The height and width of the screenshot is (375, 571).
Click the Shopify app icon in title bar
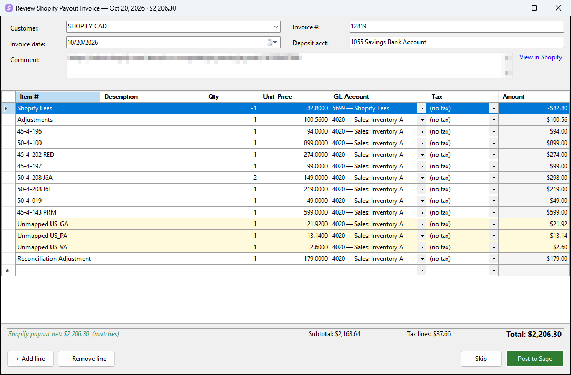click(x=9, y=8)
